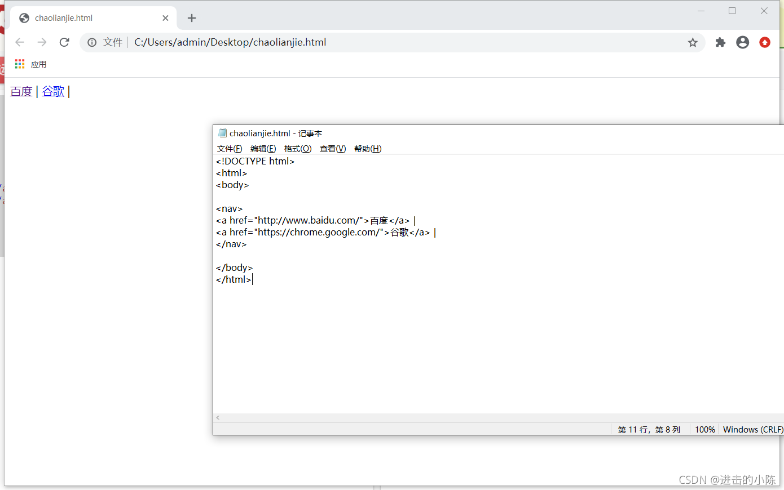Click the chrome.google.com href line in Notepad
This screenshot has width=784, height=490.
pos(326,232)
